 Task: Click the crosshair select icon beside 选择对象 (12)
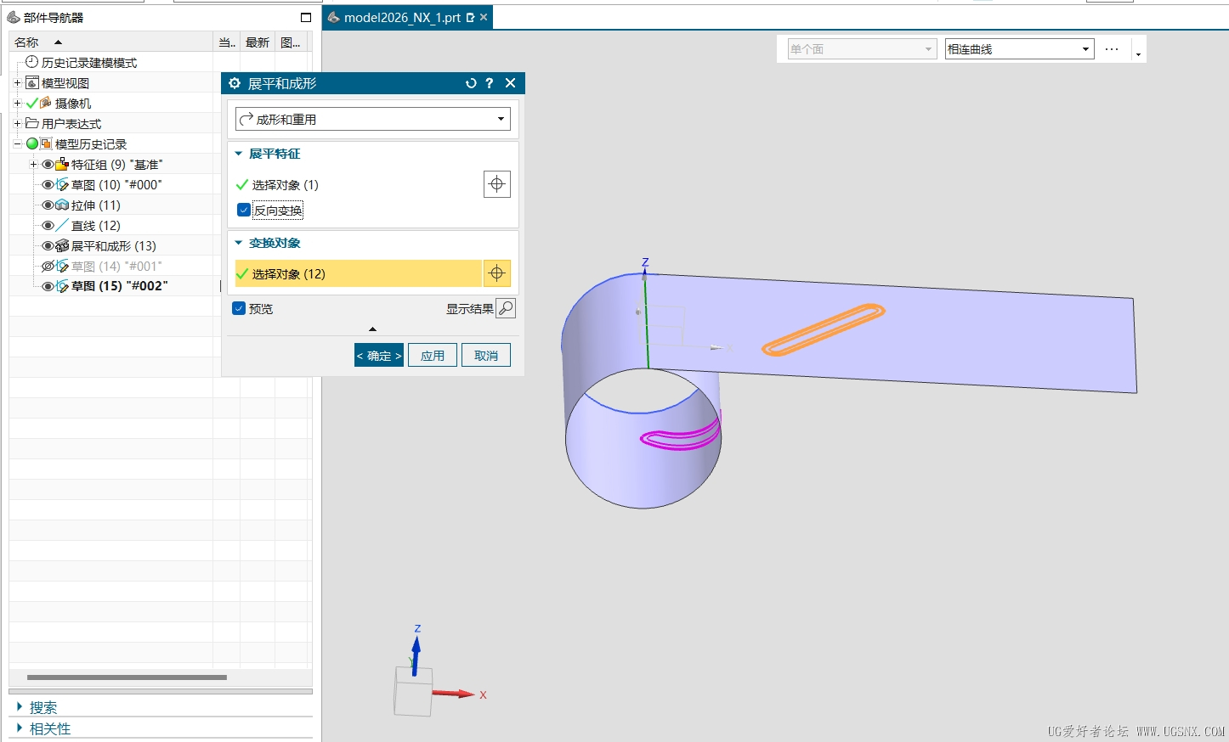pyautogui.click(x=497, y=273)
